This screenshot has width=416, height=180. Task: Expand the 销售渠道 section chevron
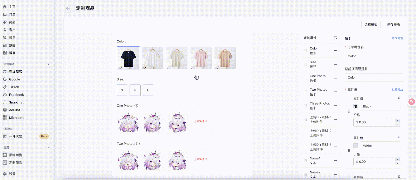[x=48, y=64]
